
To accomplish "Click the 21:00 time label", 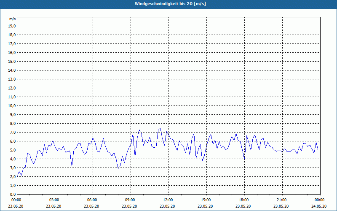I will pyautogui.click(x=281, y=200).
